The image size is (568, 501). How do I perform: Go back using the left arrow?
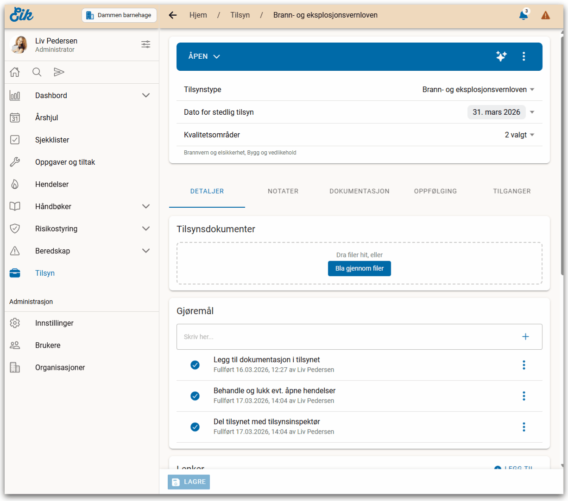[x=173, y=15]
